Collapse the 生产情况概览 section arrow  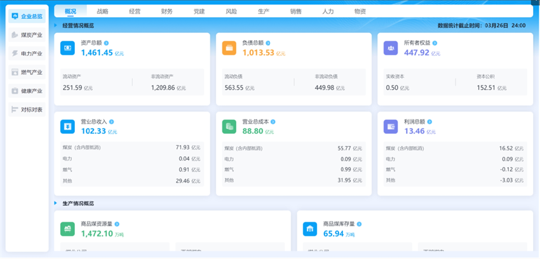tap(56, 203)
